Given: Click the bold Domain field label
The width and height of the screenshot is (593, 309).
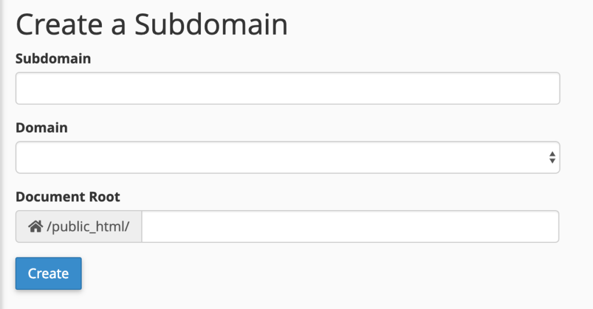Looking at the screenshot, I should (42, 128).
